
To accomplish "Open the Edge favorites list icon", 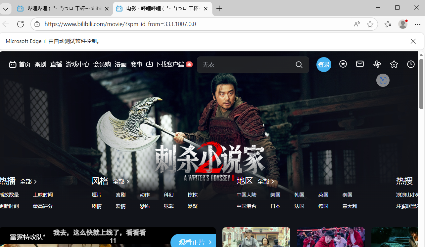I will click(x=388, y=24).
